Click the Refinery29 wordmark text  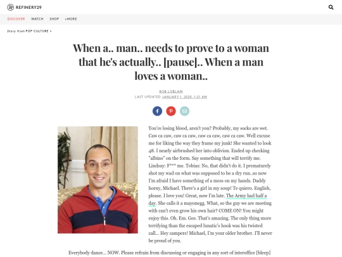click(28, 8)
